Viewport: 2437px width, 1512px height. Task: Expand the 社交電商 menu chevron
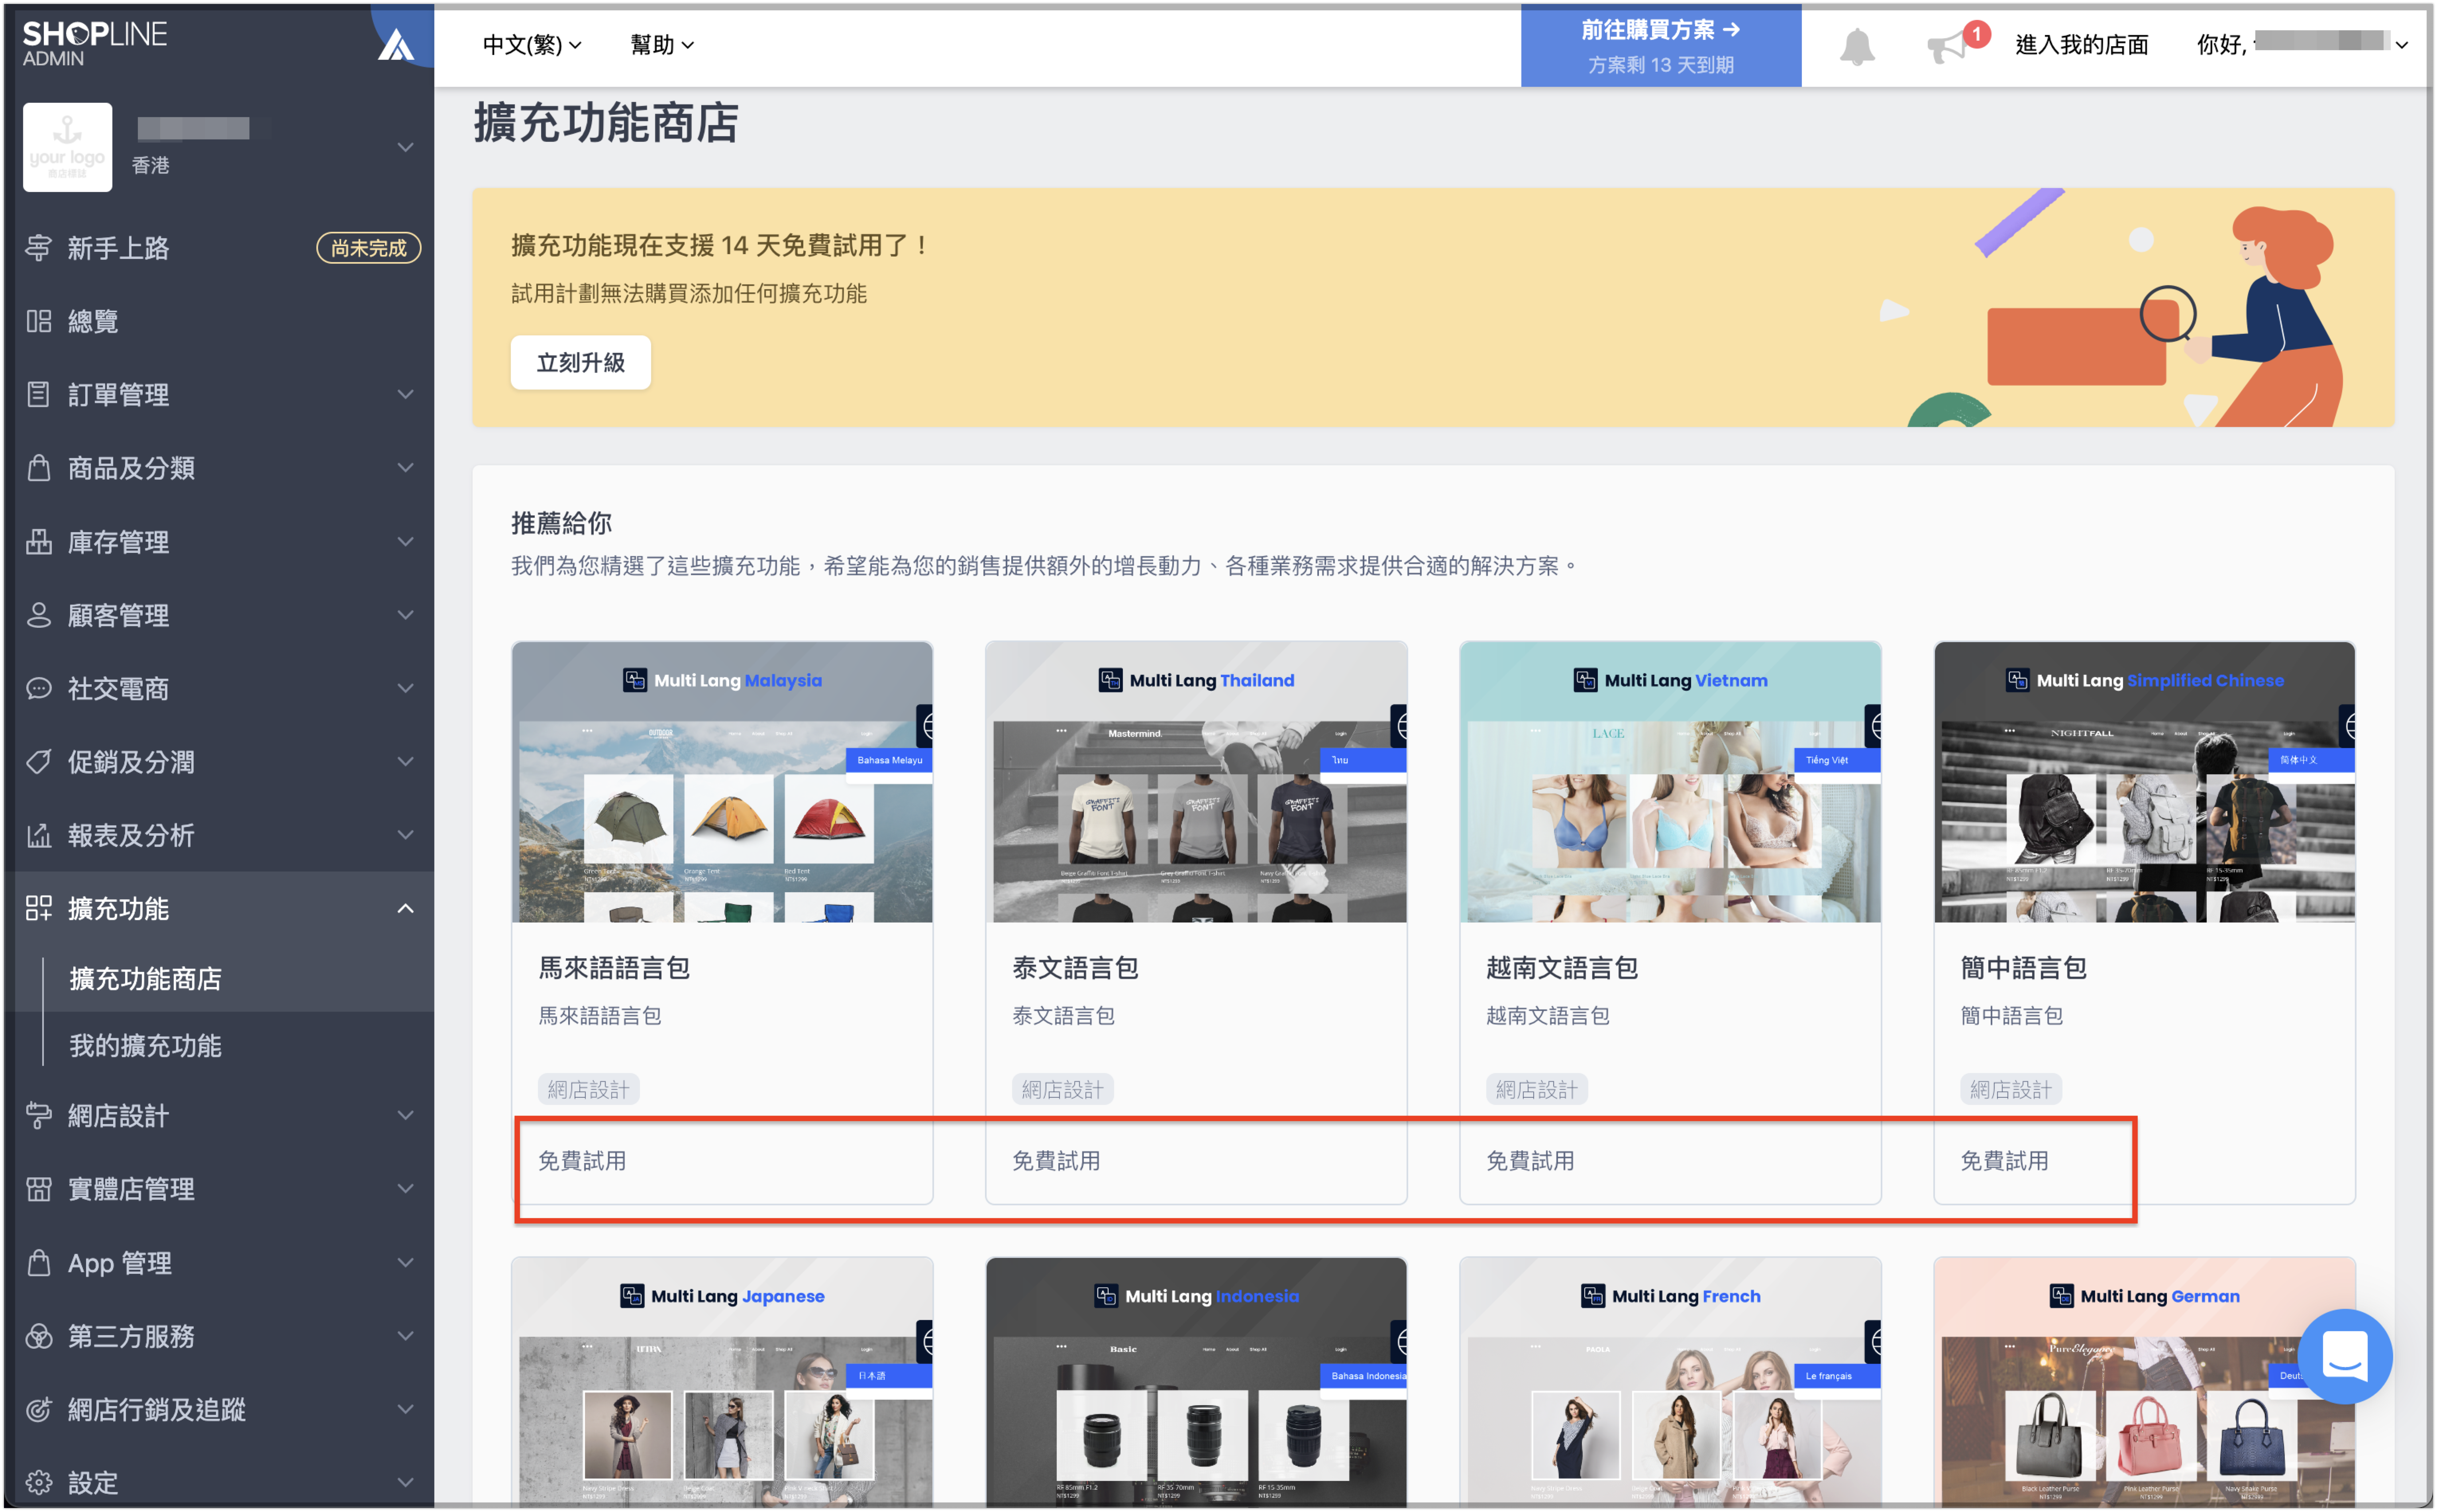pos(405,688)
